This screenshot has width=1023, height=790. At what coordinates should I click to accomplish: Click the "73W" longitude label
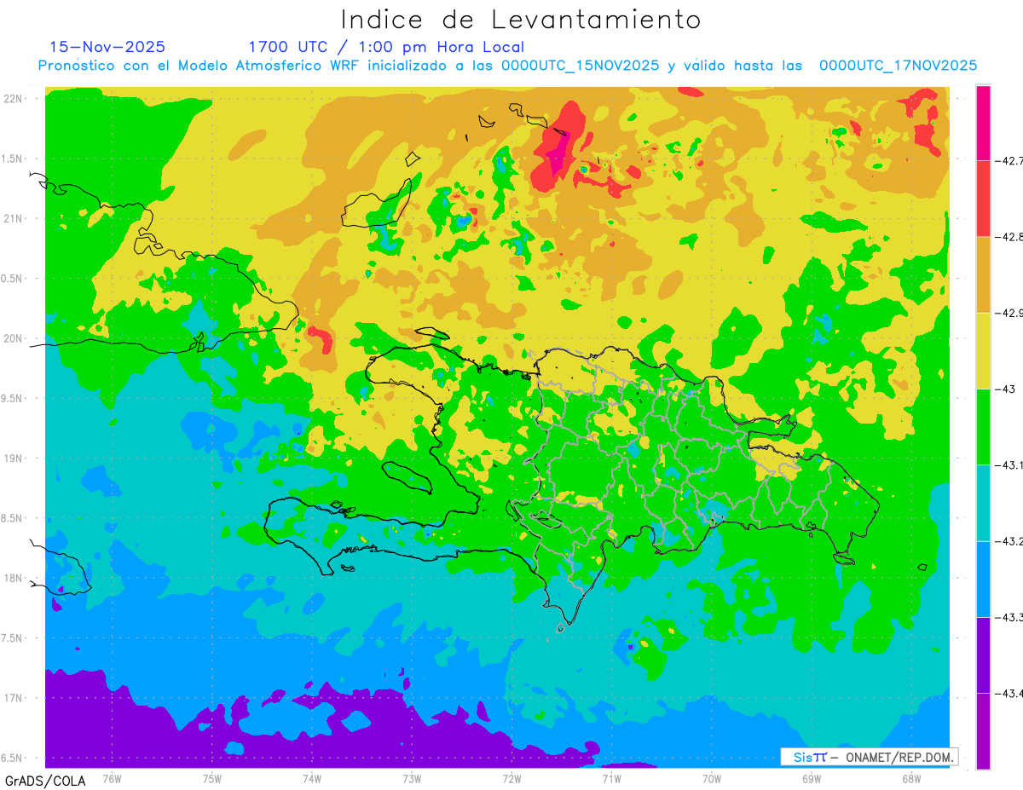tap(412, 778)
